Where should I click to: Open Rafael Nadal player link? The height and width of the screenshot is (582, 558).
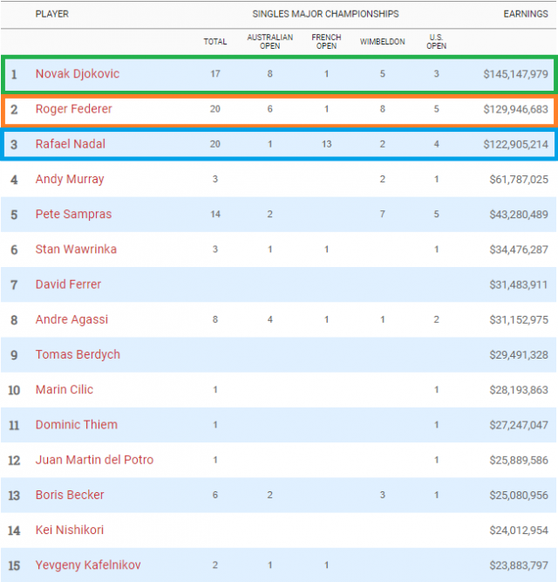click(71, 144)
